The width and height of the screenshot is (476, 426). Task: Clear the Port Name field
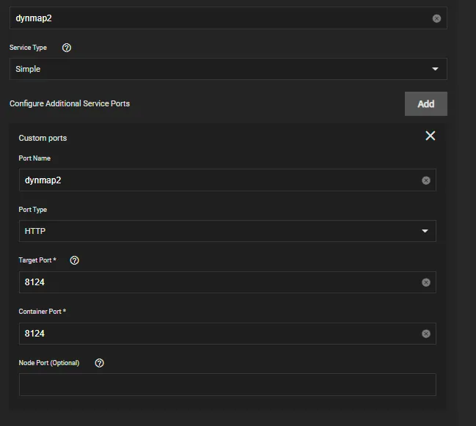coord(425,180)
